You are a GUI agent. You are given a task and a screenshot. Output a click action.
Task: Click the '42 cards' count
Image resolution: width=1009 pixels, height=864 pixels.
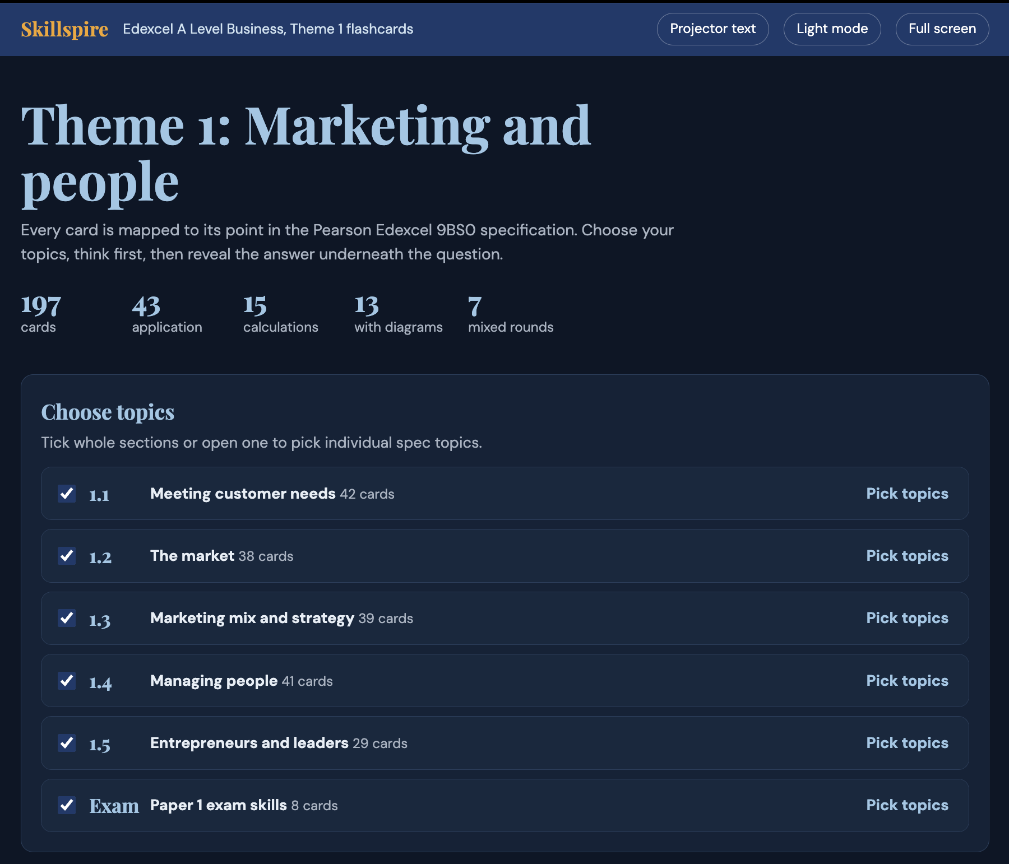click(367, 494)
